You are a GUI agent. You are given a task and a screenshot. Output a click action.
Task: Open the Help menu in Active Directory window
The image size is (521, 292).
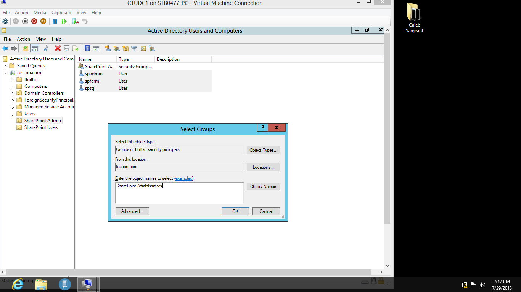(x=56, y=39)
